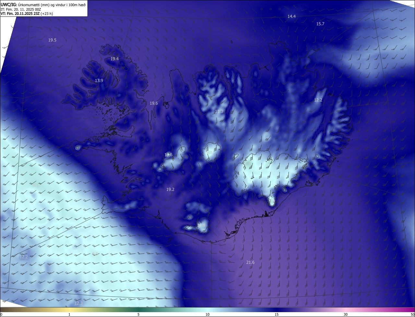Click the 19.6 value label

tap(154, 103)
